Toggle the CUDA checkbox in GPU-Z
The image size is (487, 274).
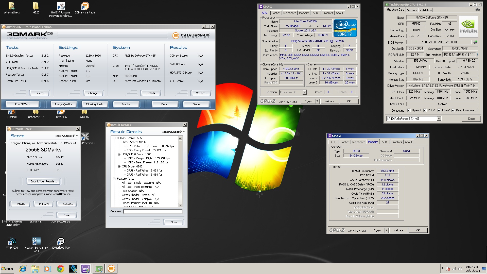tap(425, 110)
